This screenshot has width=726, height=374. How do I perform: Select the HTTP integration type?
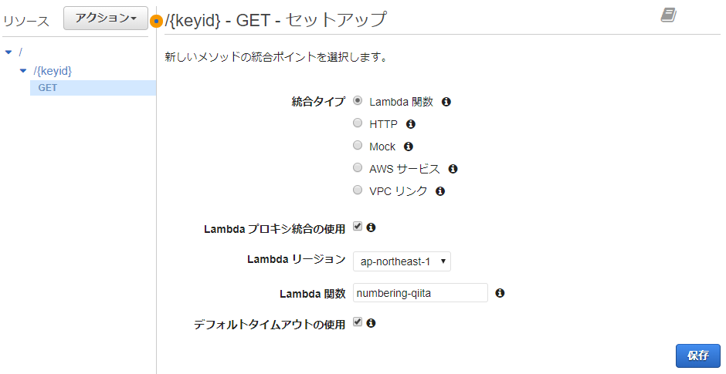click(358, 123)
